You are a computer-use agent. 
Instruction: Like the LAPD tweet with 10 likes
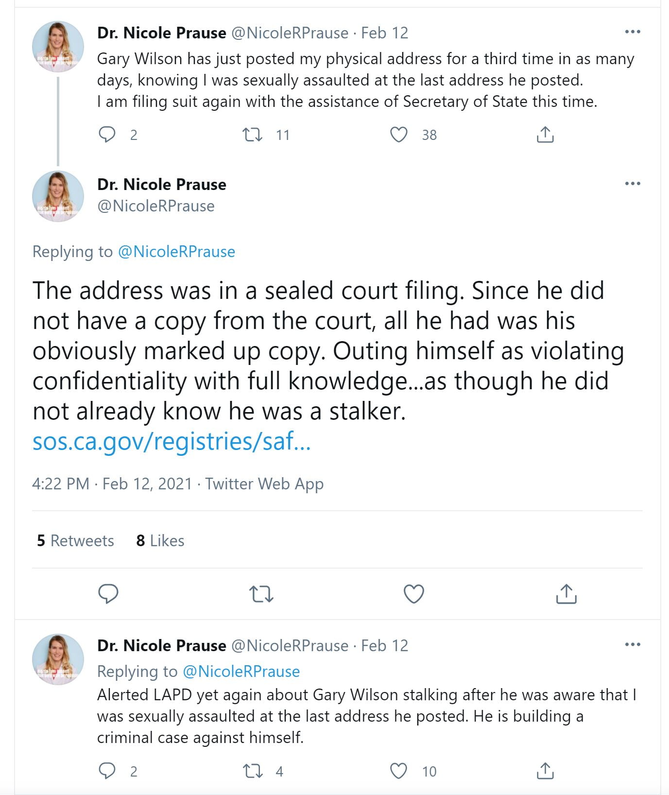[399, 770]
